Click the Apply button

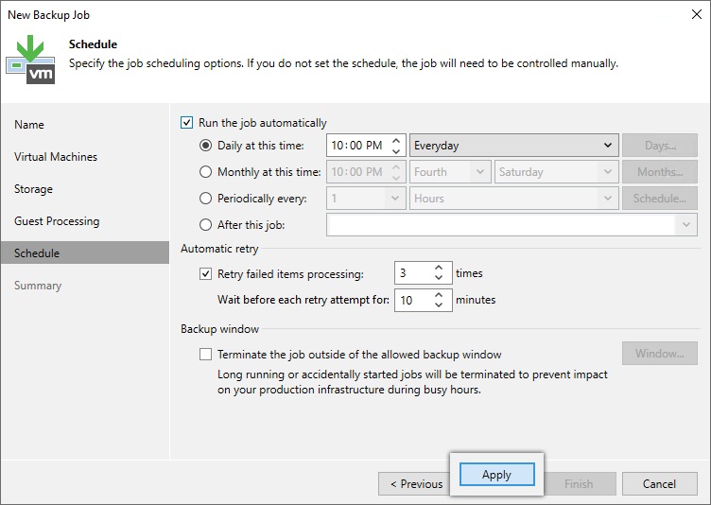click(497, 475)
